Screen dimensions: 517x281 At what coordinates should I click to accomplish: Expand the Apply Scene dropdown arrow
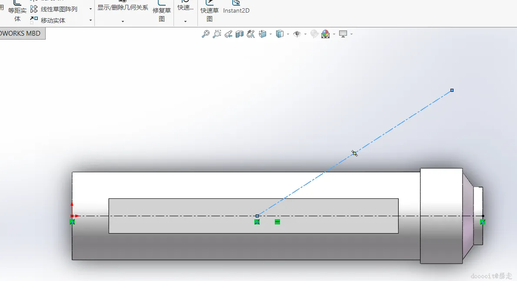[334, 34]
